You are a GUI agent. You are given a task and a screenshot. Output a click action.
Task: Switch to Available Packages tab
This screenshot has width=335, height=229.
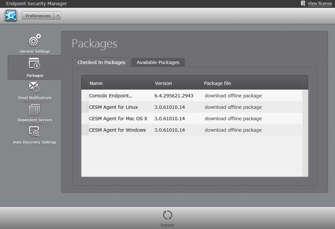(x=158, y=62)
